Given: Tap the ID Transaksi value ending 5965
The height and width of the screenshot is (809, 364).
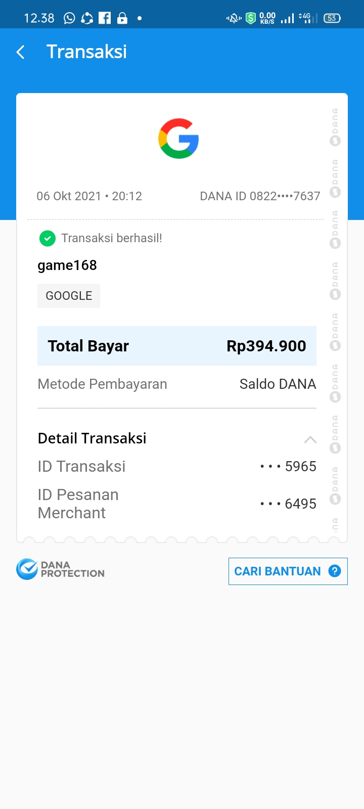Looking at the screenshot, I should pos(288,466).
